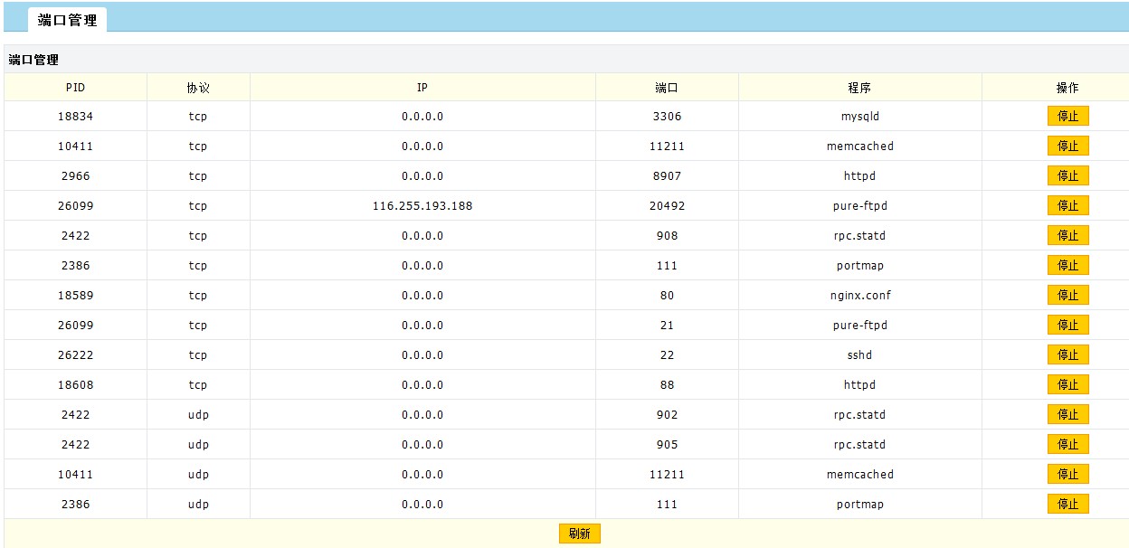Stop httpd running on port 88
Image resolution: width=1129 pixels, height=548 pixels.
click(x=1067, y=385)
